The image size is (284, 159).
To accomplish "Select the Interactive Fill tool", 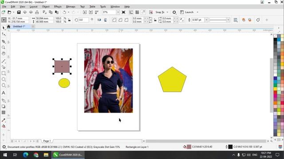I will 4,126.
